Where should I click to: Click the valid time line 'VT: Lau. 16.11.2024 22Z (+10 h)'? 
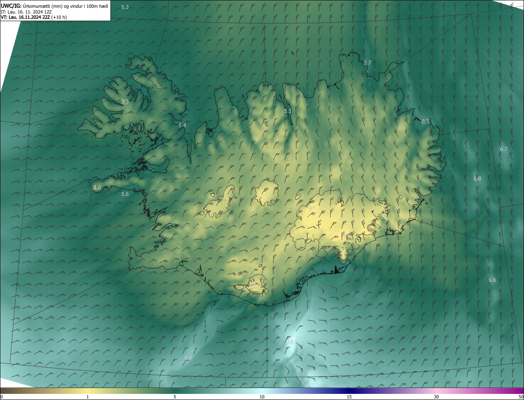coord(34,17)
